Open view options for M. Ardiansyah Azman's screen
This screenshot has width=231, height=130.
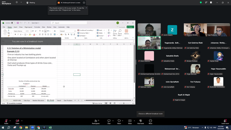(x=84, y=3)
